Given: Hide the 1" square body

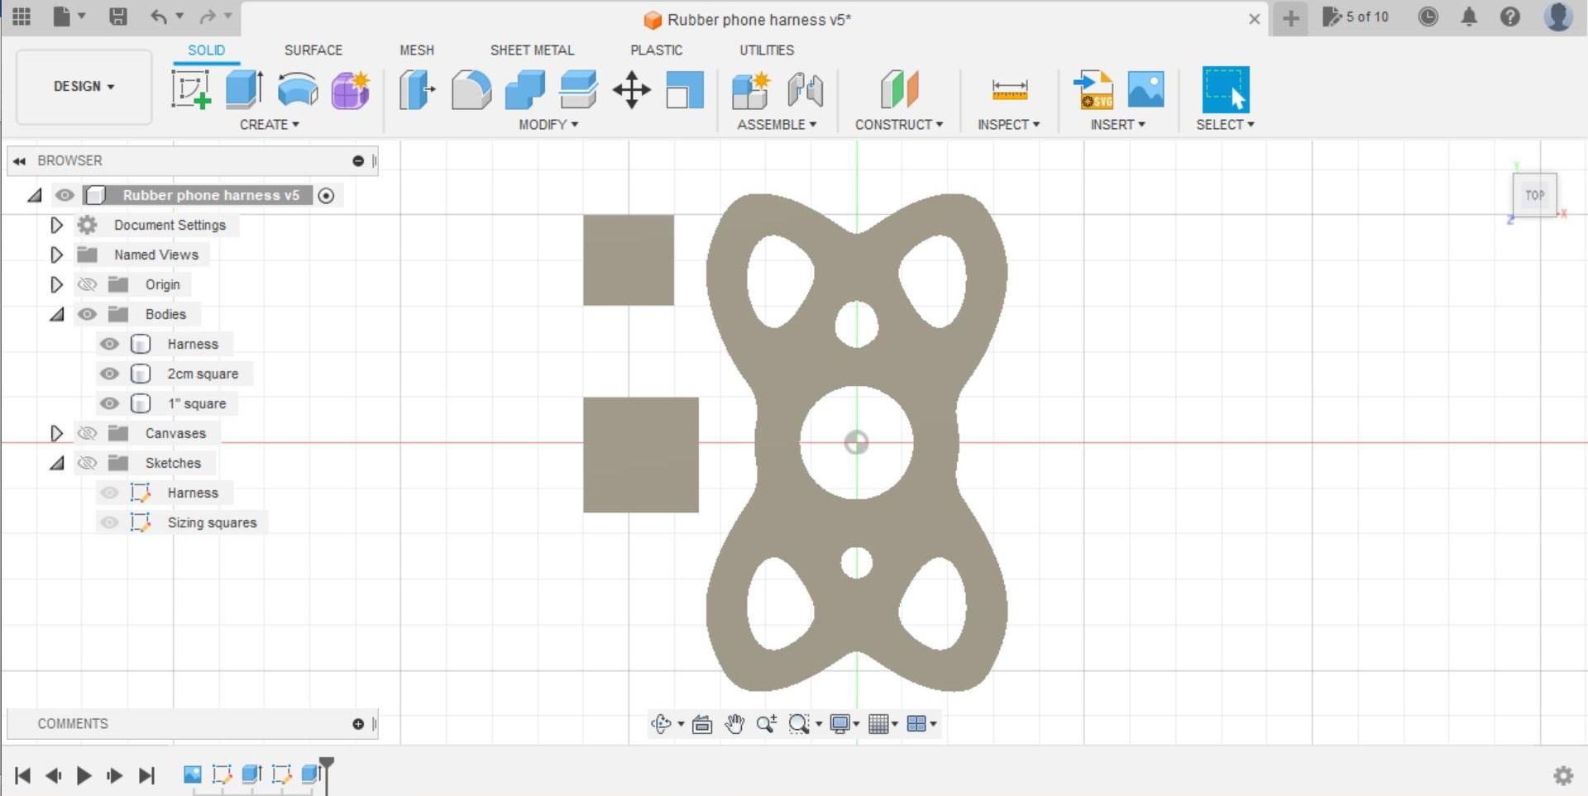Looking at the screenshot, I should point(109,403).
